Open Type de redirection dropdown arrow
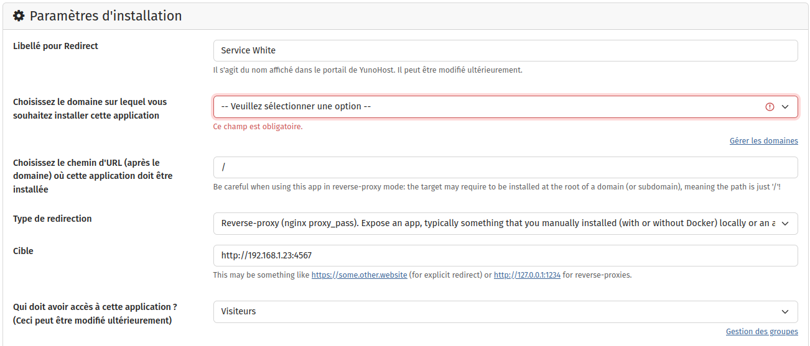 [x=785, y=223]
